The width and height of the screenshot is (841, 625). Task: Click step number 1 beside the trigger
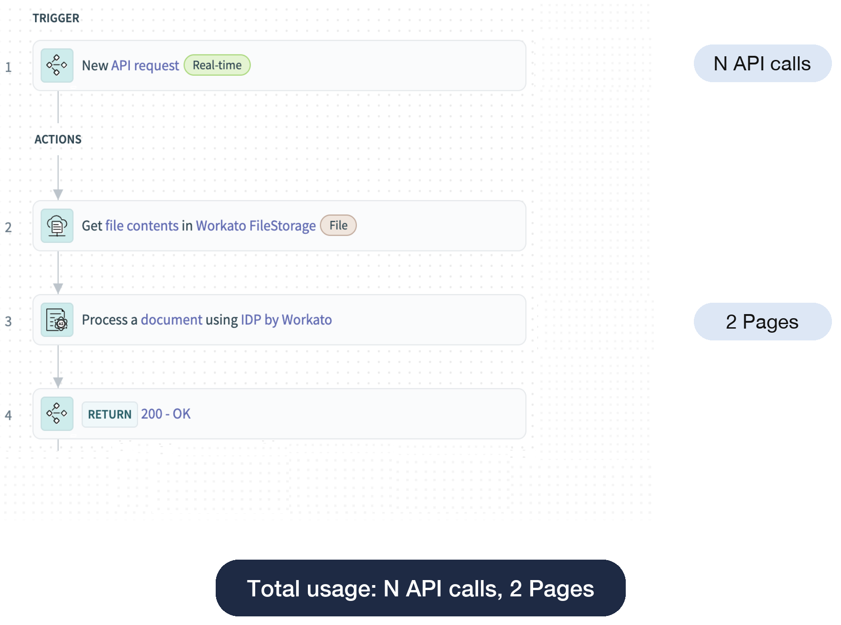[x=8, y=68]
